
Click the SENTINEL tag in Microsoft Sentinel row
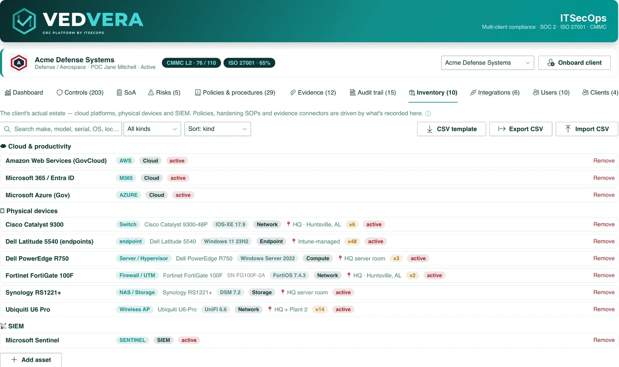coord(132,340)
